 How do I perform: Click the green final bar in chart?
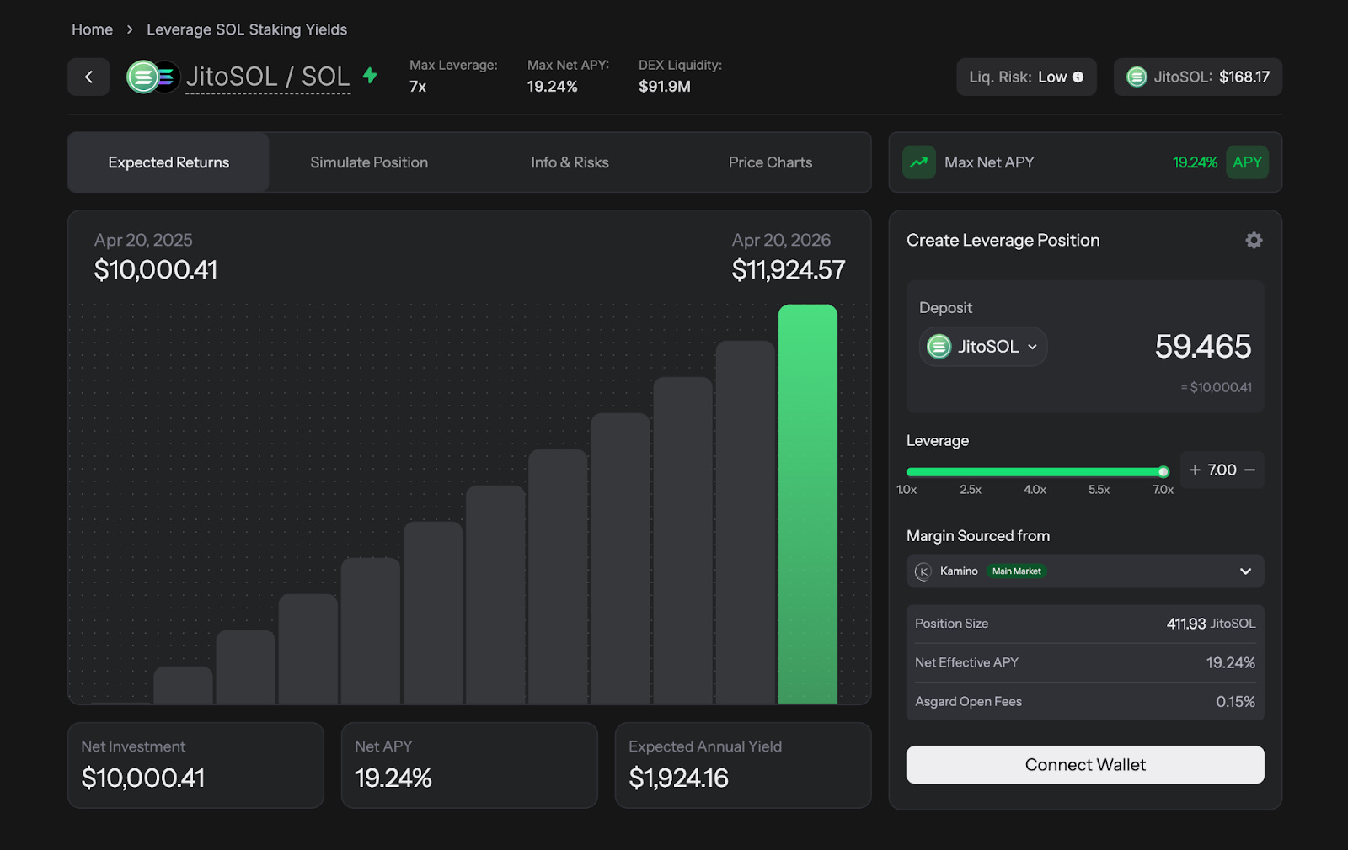[x=807, y=504]
